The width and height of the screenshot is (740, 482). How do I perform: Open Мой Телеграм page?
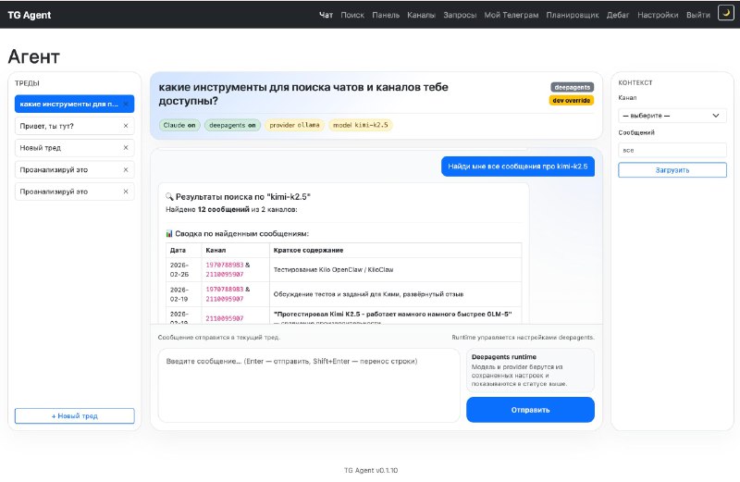(512, 15)
